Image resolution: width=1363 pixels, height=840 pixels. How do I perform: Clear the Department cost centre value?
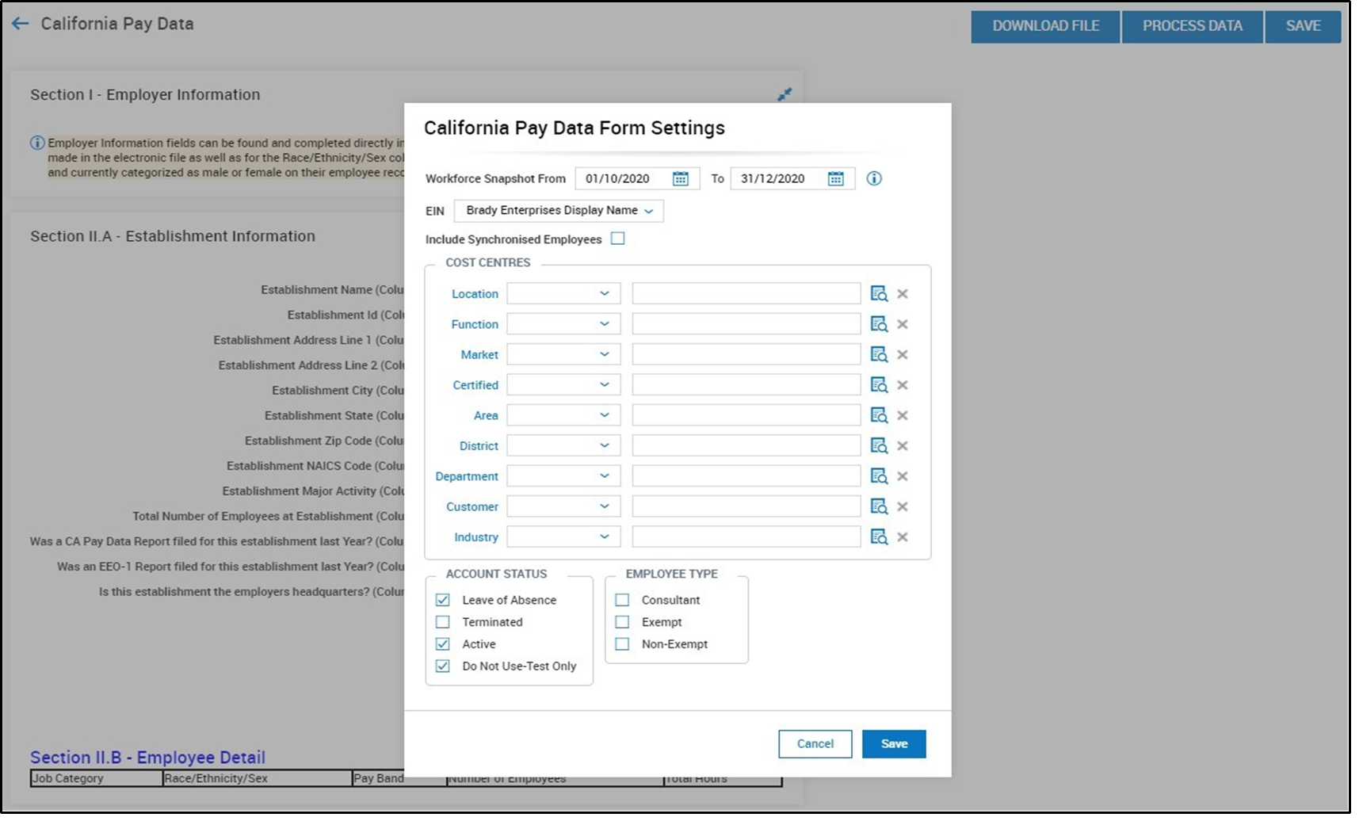click(903, 476)
